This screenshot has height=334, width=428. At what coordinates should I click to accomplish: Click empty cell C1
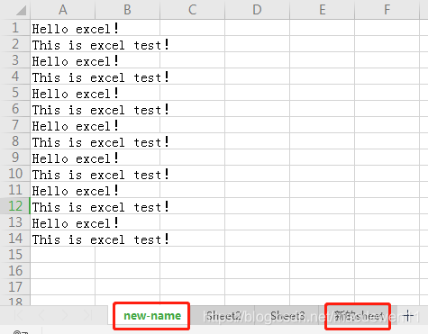point(193,28)
